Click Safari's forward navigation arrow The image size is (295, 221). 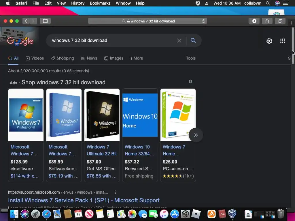click(33, 21)
